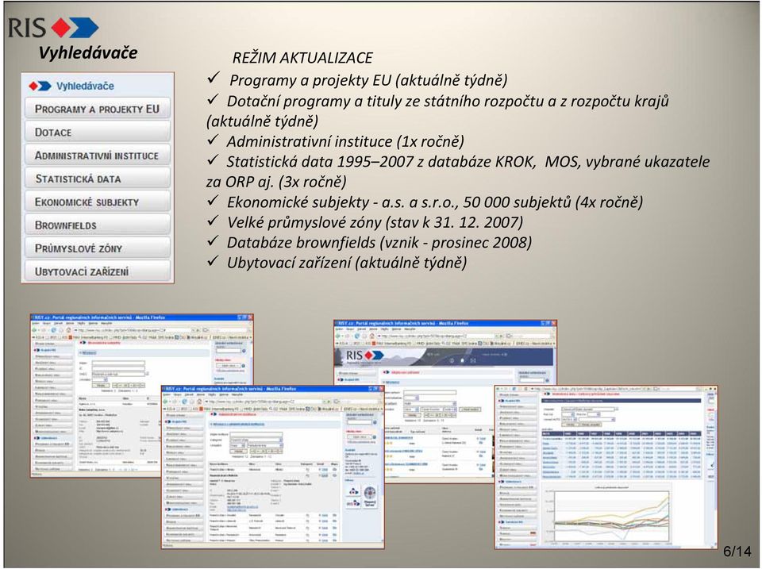
Task: Click the Vyhledávače header in menu panel
Action: [x=85, y=86]
